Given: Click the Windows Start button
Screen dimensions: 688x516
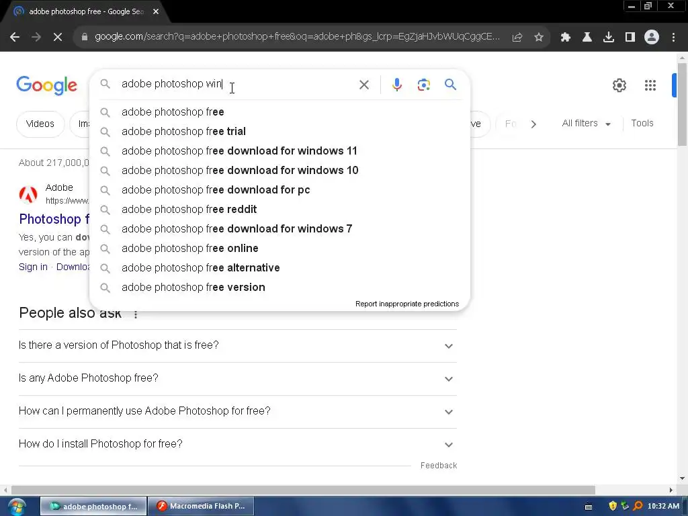Looking at the screenshot, I should pyautogui.click(x=17, y=507).
